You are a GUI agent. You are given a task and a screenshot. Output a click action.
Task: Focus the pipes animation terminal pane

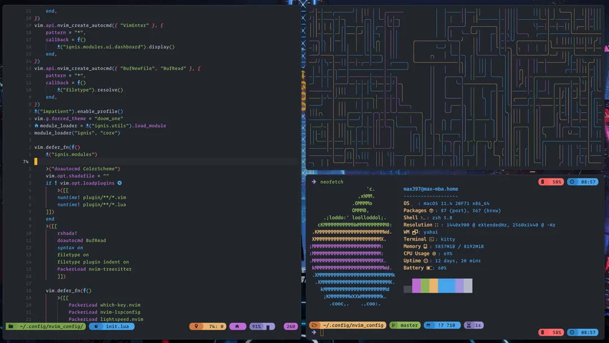[455, 87]
